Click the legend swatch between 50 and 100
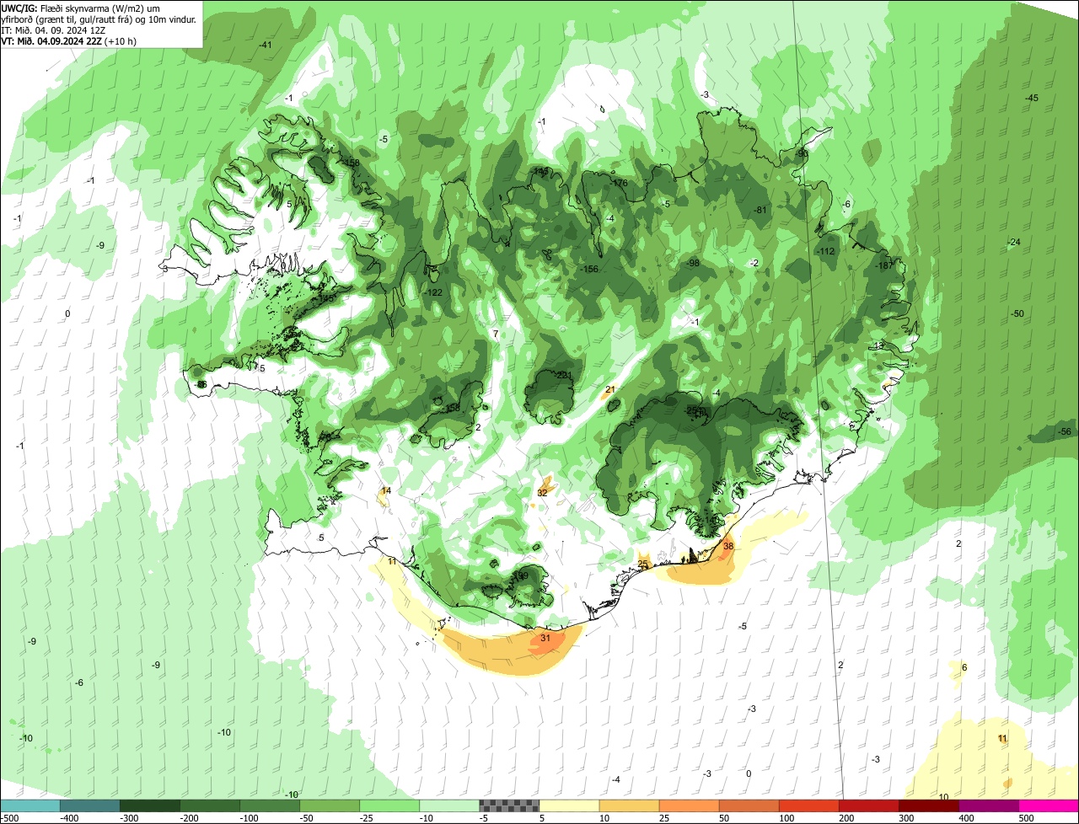The width and height of the screenshot is (1079, 824). [x=749, y=805]
